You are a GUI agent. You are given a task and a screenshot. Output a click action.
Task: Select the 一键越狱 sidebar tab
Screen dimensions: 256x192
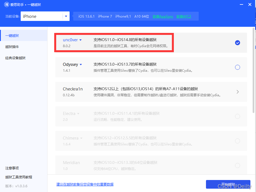click(24, 35)
